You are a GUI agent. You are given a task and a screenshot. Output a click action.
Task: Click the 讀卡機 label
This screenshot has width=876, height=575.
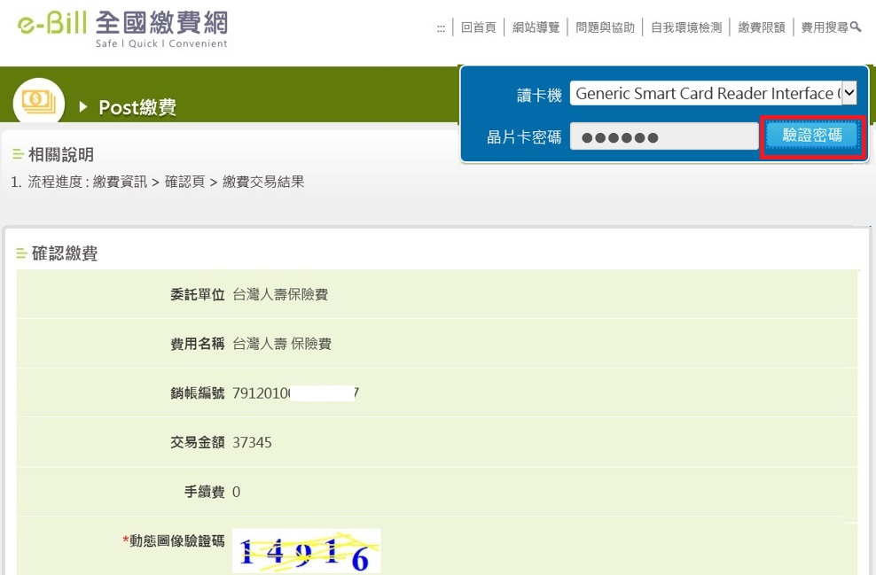click(539, 96)
